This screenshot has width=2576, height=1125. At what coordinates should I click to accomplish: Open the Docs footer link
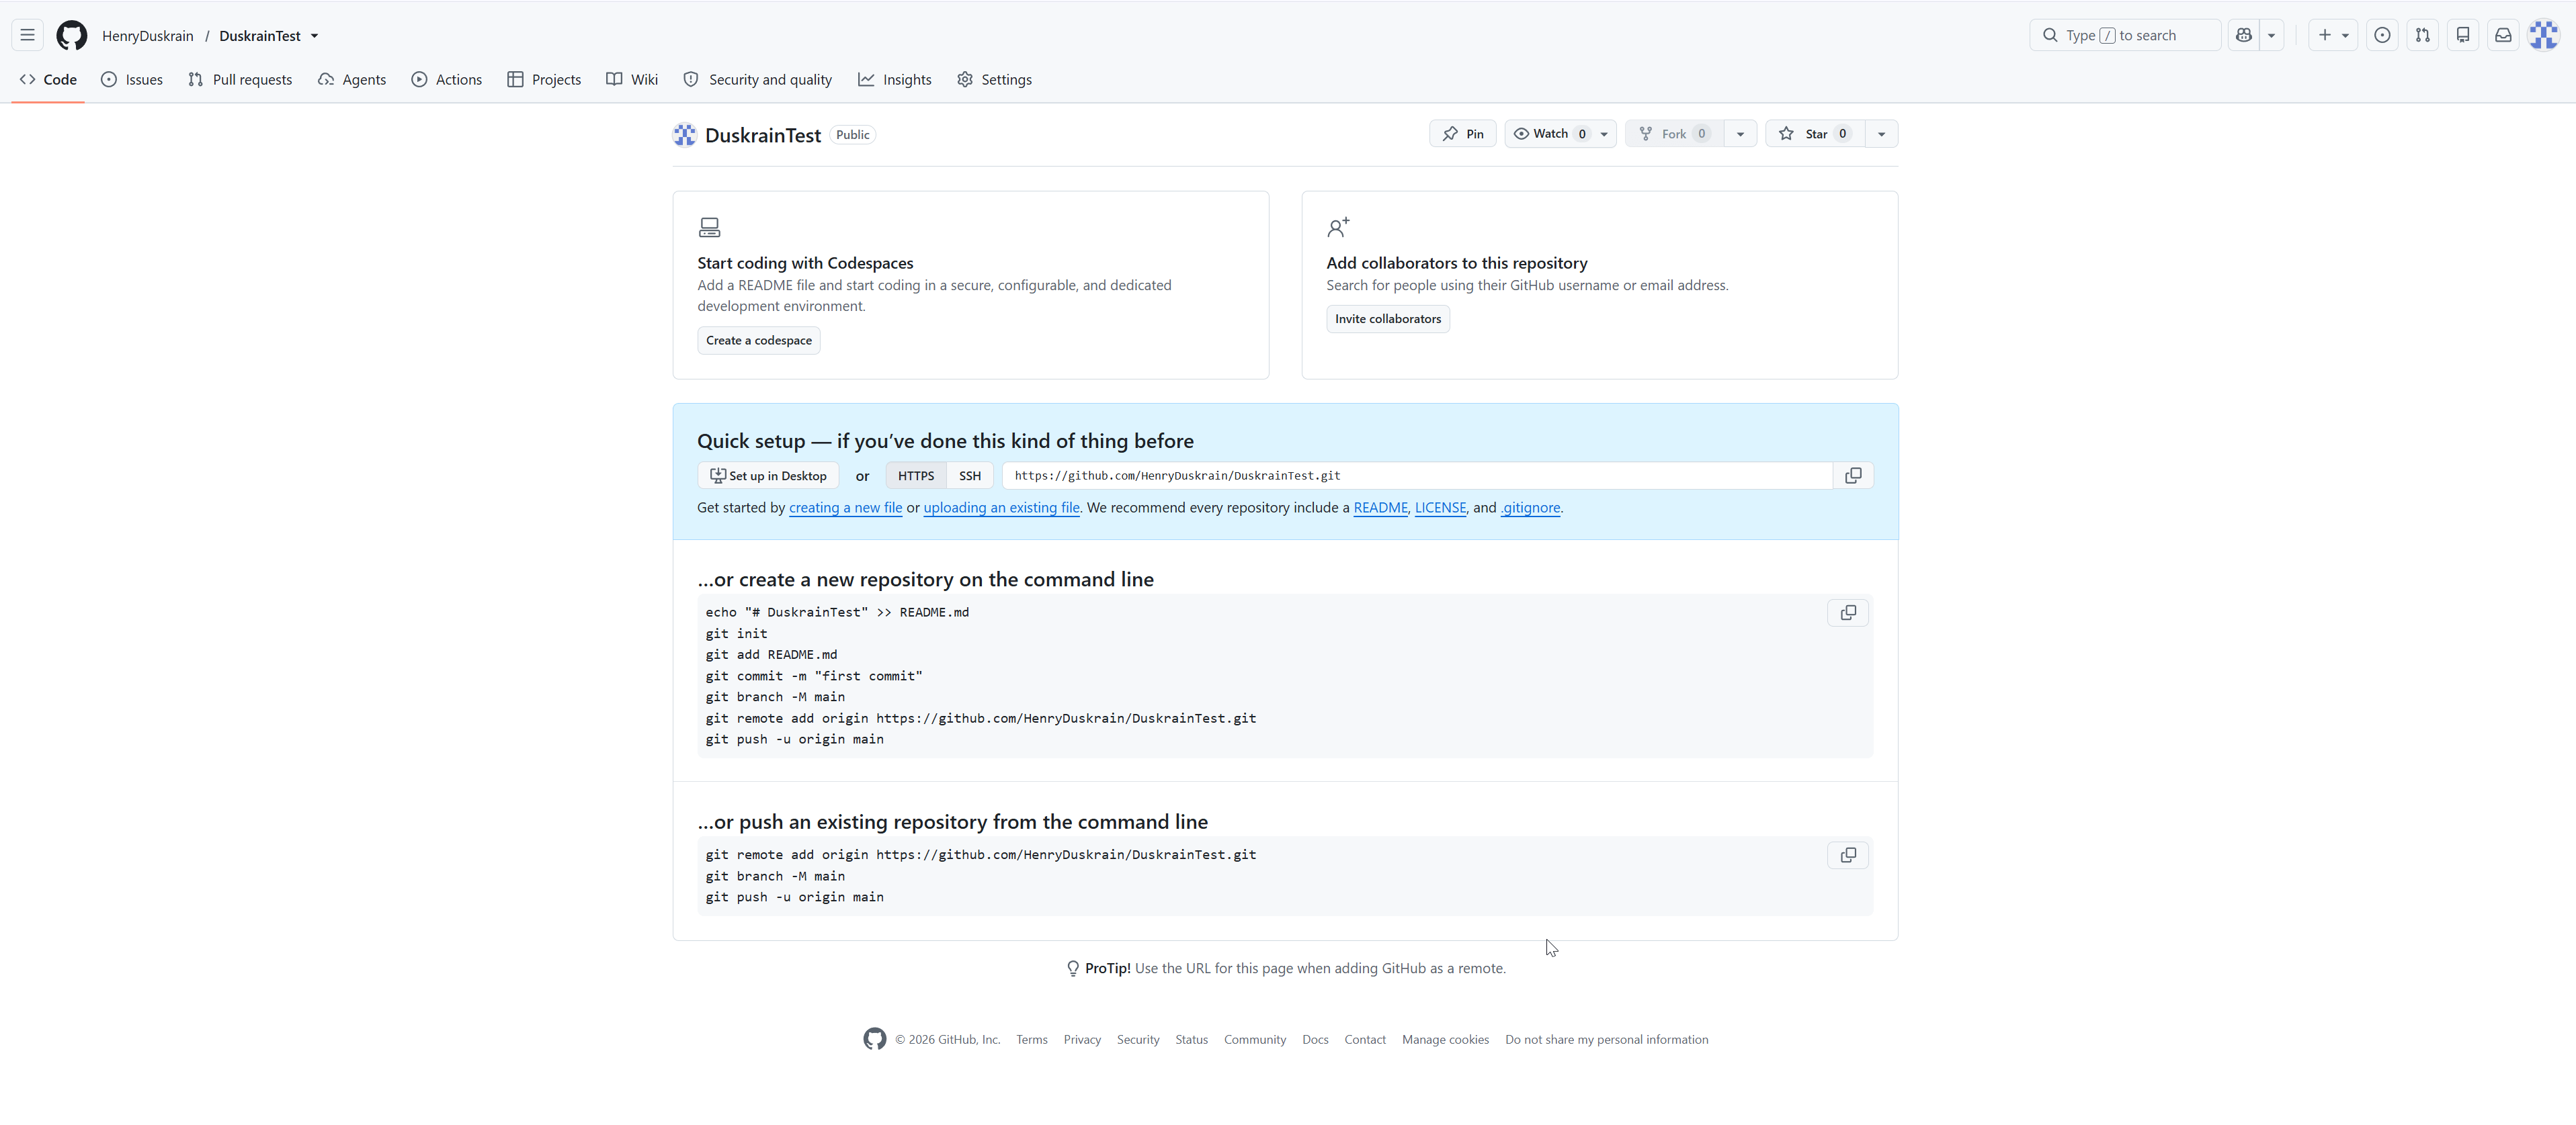pyautogui.click(x=1315, y=1039)
